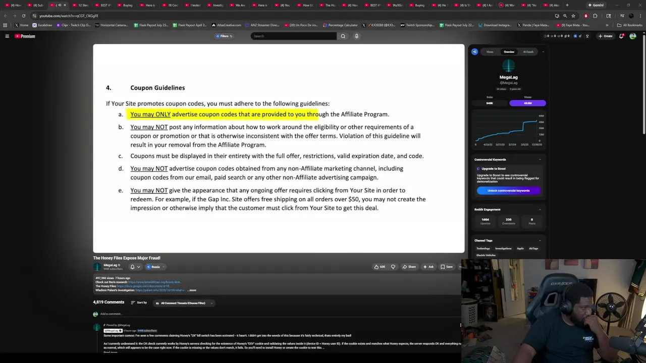Select the Views 49.8M stat toggle
The height and width of the screenshot is (363, 646).
coord(527,103)
